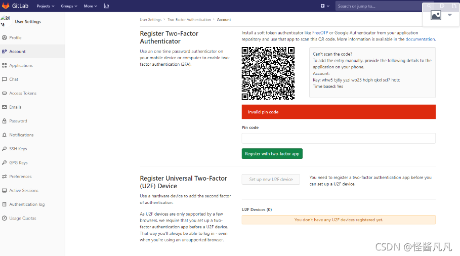Click the Applications grid icon
This screenshot has height=256, width=460.
coord(5,65)
